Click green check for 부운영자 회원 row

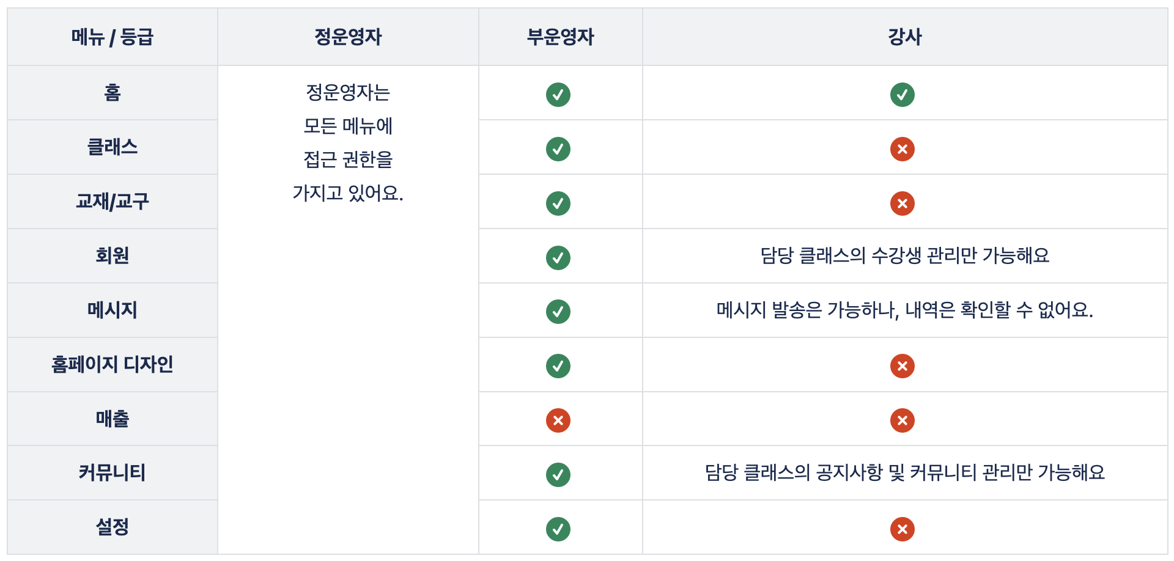(x=558, y=258)
